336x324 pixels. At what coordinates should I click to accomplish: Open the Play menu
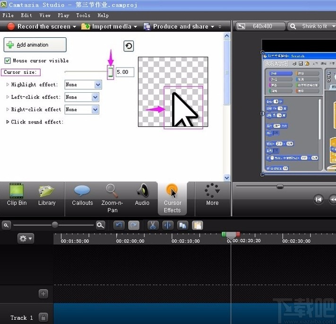pos(63,15)
